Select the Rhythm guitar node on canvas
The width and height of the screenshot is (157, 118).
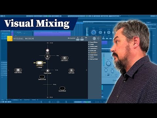47,70
